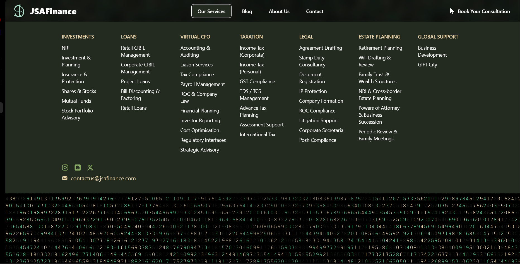Click the JSAFinance brand name text
Viewport: 520px width, 264px height.
click(53, 11)
